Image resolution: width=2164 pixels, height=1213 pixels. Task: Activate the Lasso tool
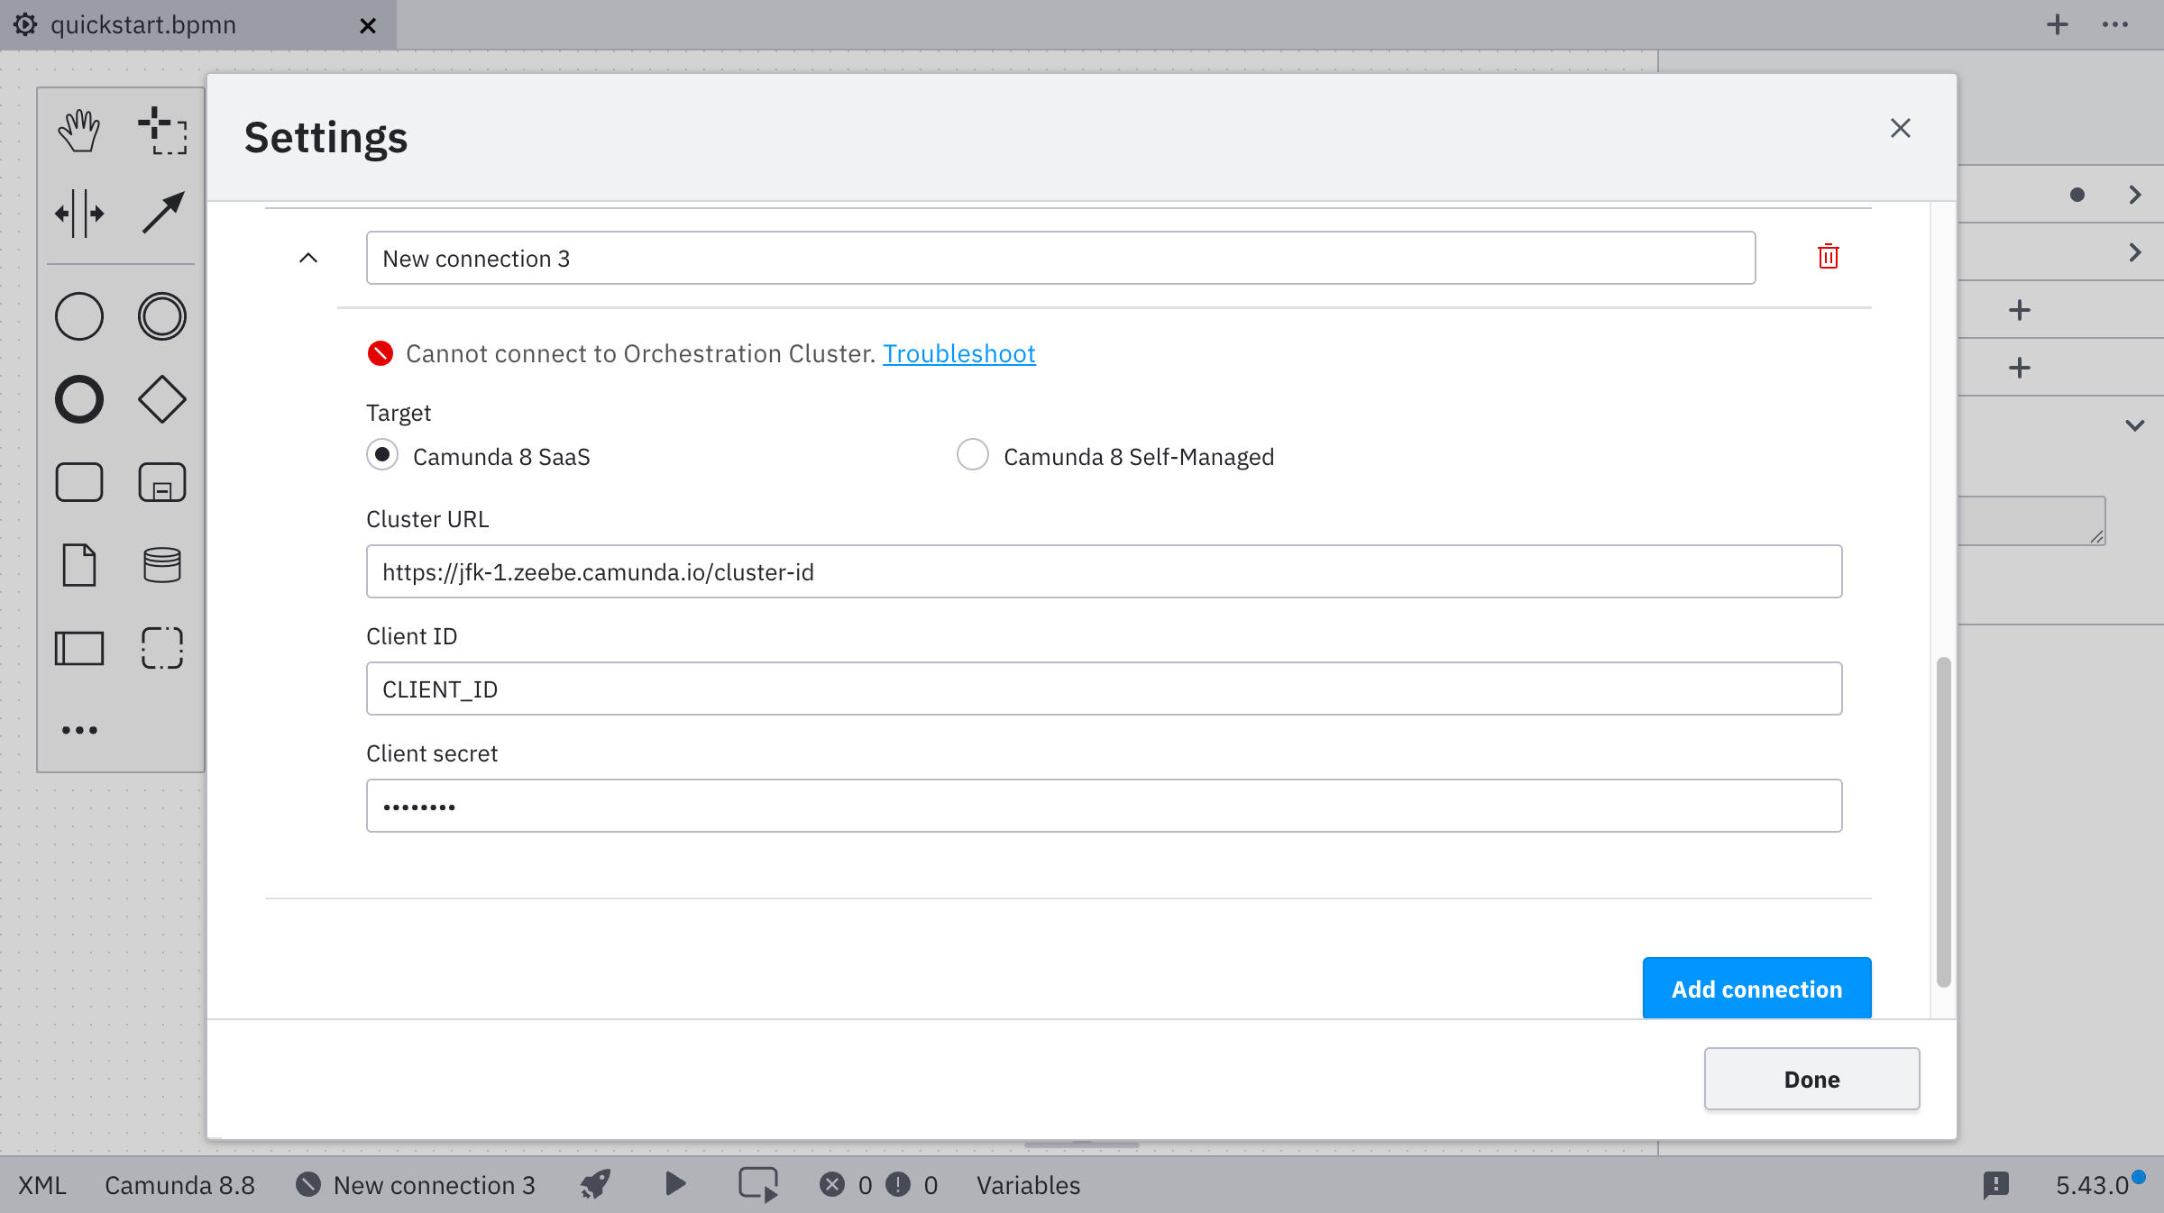(161, 131)
